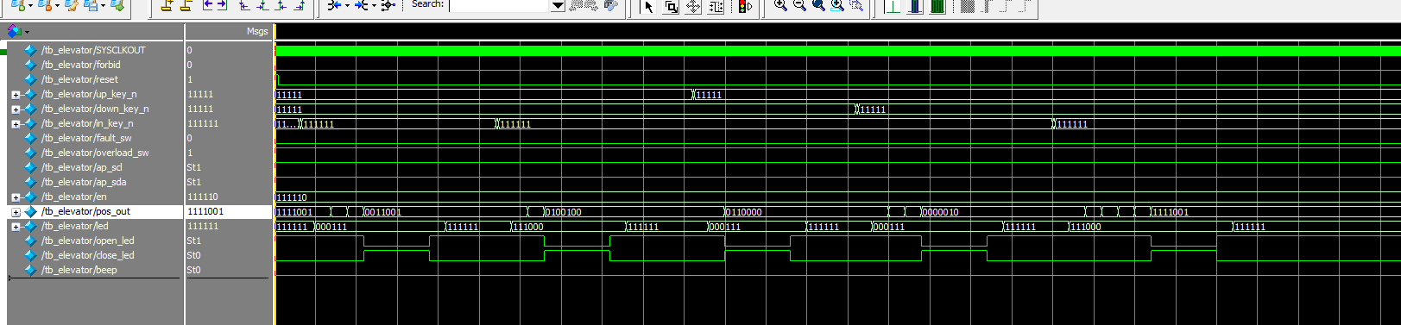
Task: Expand the en signal bus
Action: click(16, 197)
